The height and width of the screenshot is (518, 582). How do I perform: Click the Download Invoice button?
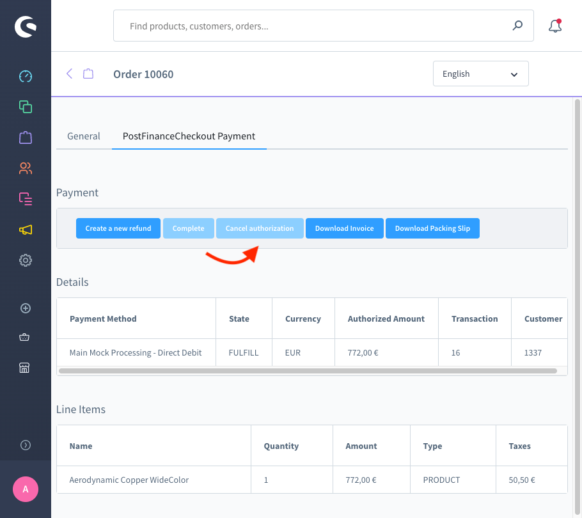[x=344, y=228]
